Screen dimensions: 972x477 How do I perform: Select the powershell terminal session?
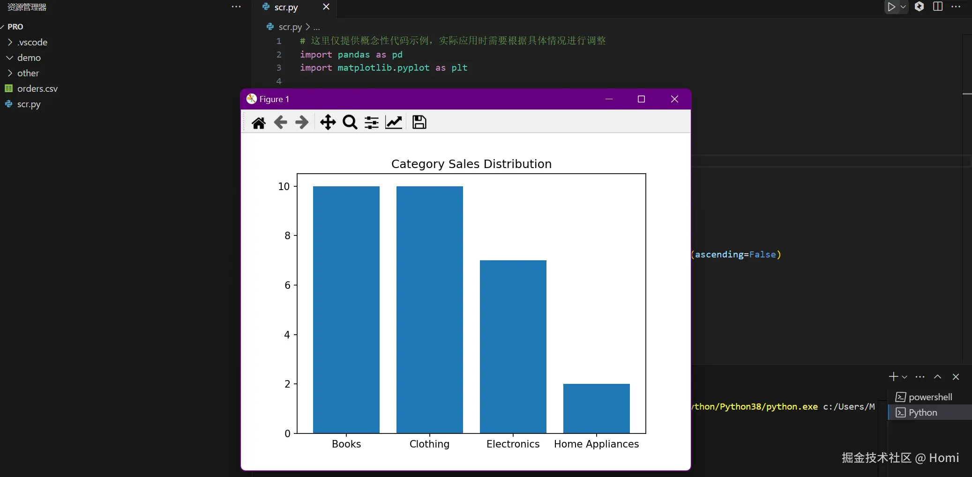tap(930, 397)
